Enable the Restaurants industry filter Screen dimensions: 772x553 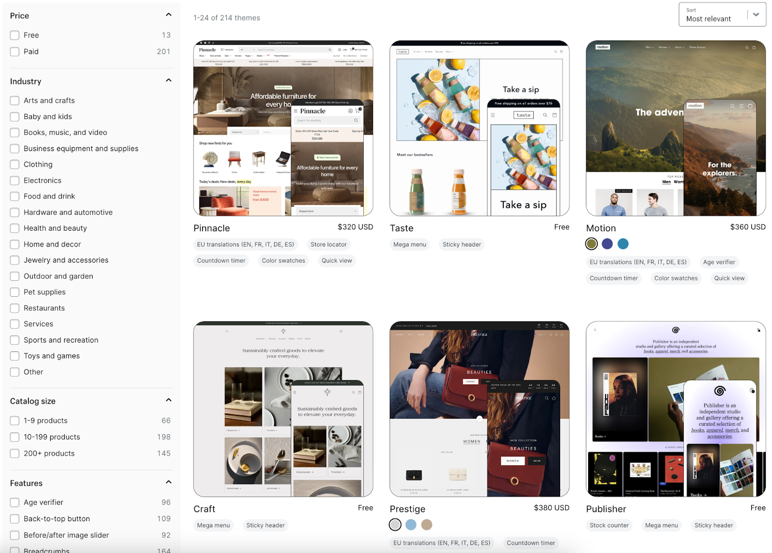point(14,308)
